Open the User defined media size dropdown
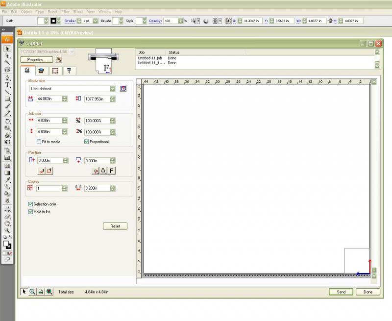 point(113,89)
